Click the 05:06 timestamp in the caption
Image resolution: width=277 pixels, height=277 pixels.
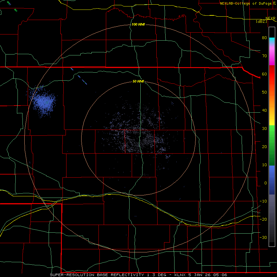click(x=220, y=275)
